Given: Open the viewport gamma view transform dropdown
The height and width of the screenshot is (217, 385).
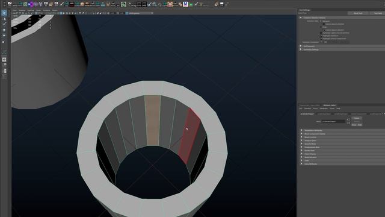Looking at the screenshot, I should (x=141, y=13).
